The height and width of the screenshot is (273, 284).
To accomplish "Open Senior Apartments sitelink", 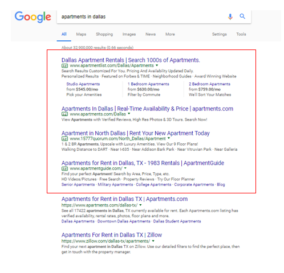I will [x=78, y=185].
